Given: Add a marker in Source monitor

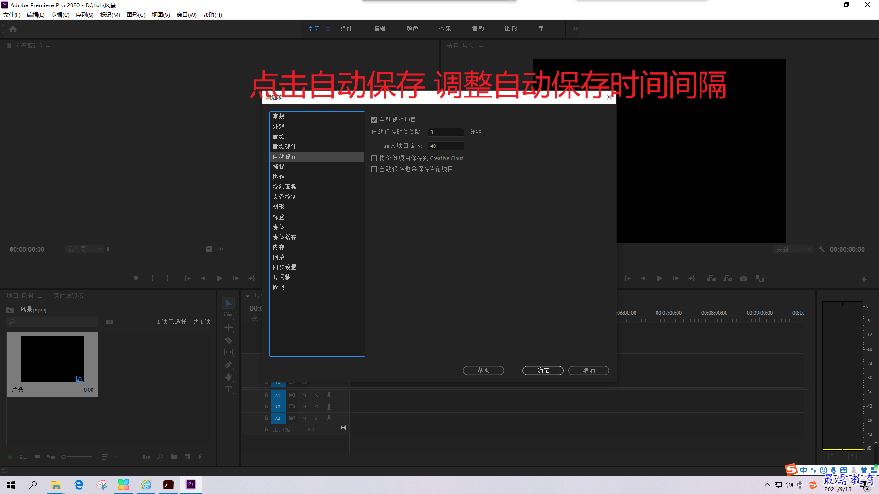Looking at the screenshot, I should (x=136, y=279).
